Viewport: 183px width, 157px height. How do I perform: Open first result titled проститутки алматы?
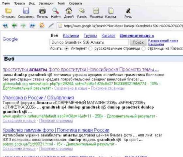pyautogui.click(x=80, y=69)
